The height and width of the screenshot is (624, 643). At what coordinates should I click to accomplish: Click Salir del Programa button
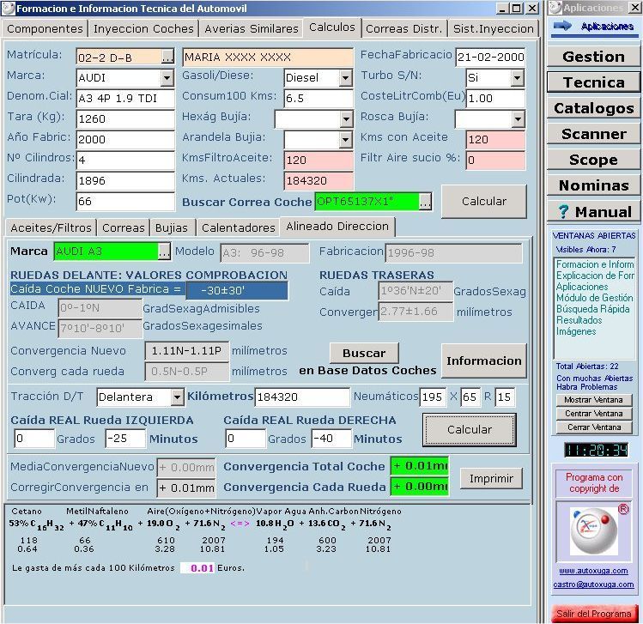coord(594,614)
